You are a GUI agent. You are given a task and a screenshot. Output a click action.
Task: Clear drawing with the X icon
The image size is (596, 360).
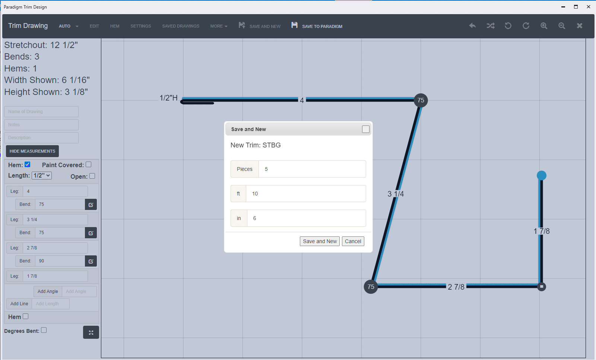580,26
